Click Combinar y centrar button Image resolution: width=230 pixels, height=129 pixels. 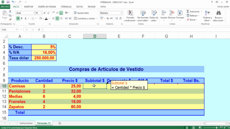pyautogui.click(x=84, y=18)
